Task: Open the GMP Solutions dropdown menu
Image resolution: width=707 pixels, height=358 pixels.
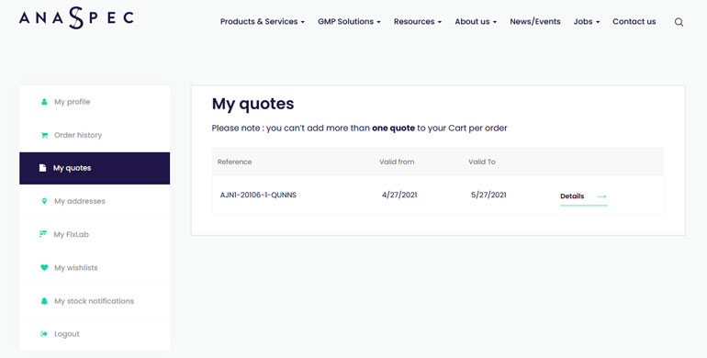Action: click(349, 22)
